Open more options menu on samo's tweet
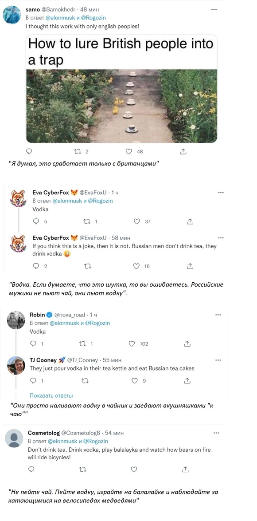 214,9
